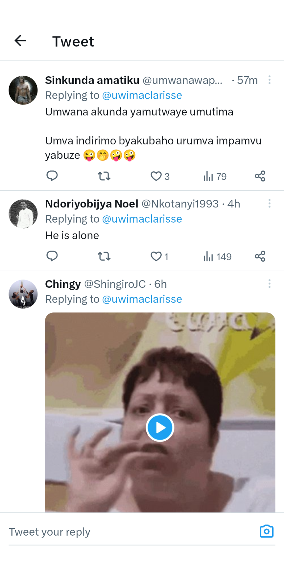The width and height of the screenshot is (284, 584).
Task: Open Chingy's profile picture
Action: (x=23, y=294)
